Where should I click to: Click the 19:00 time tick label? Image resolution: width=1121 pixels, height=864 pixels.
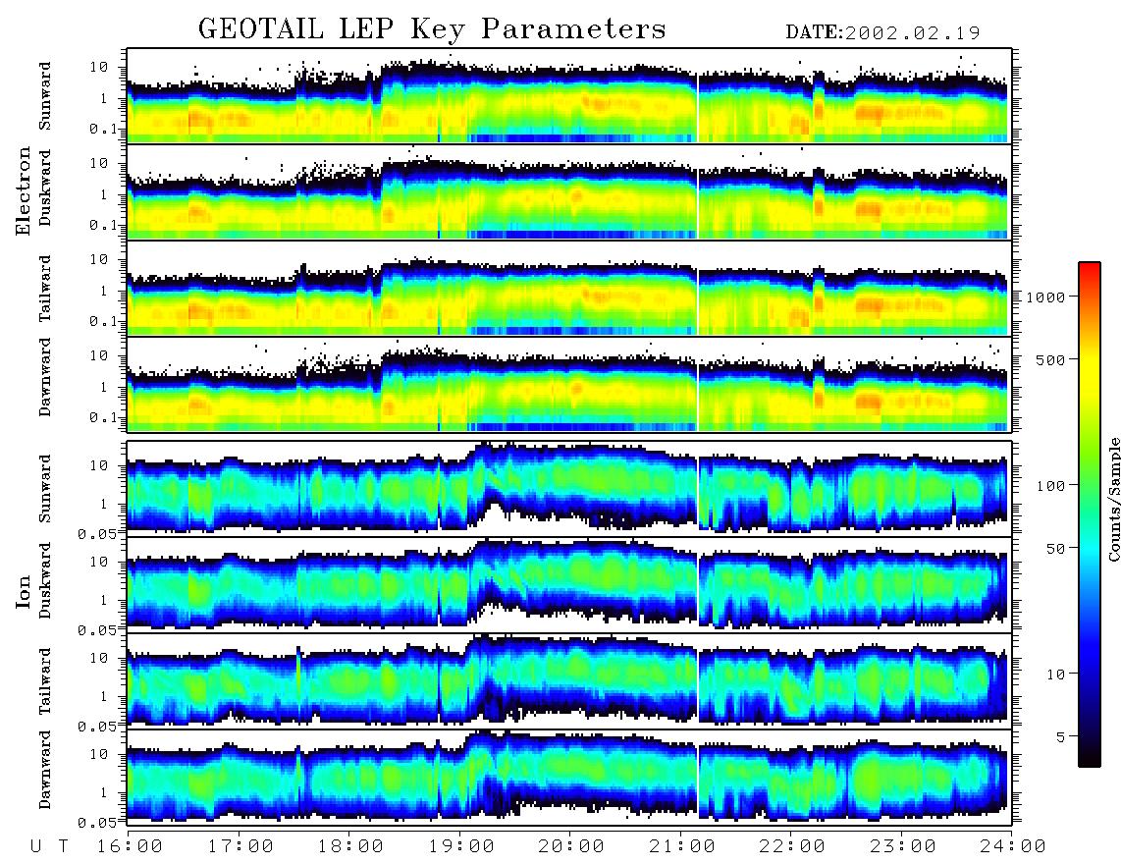pos(461,846)
